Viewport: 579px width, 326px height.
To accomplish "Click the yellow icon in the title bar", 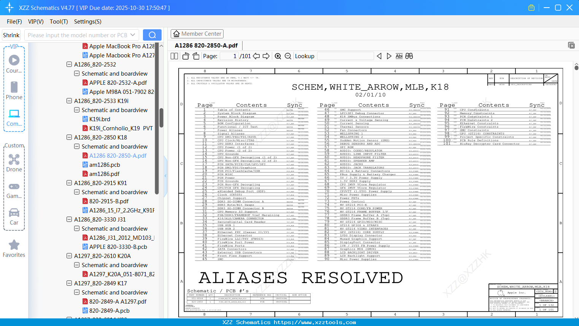I will point(531,8).
